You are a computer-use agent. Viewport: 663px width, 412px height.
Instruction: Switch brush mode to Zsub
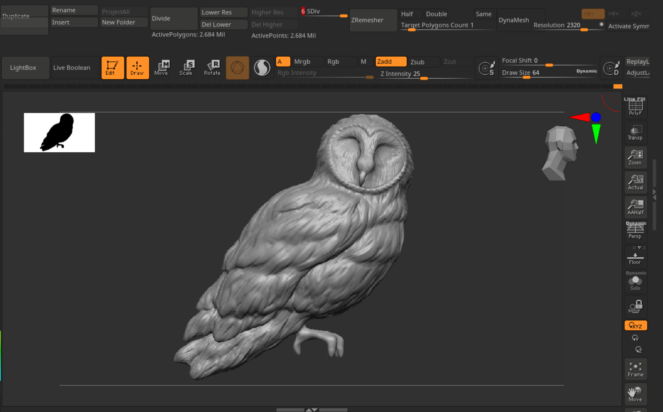pos(423,62)
